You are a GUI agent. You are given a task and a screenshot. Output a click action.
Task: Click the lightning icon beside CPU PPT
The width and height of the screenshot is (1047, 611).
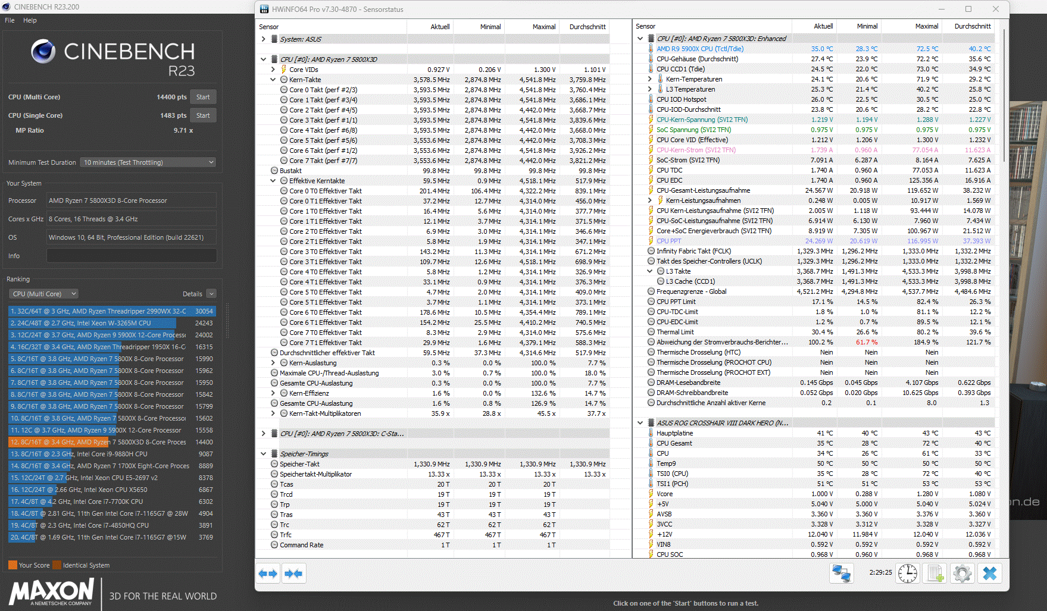(651, 241)
